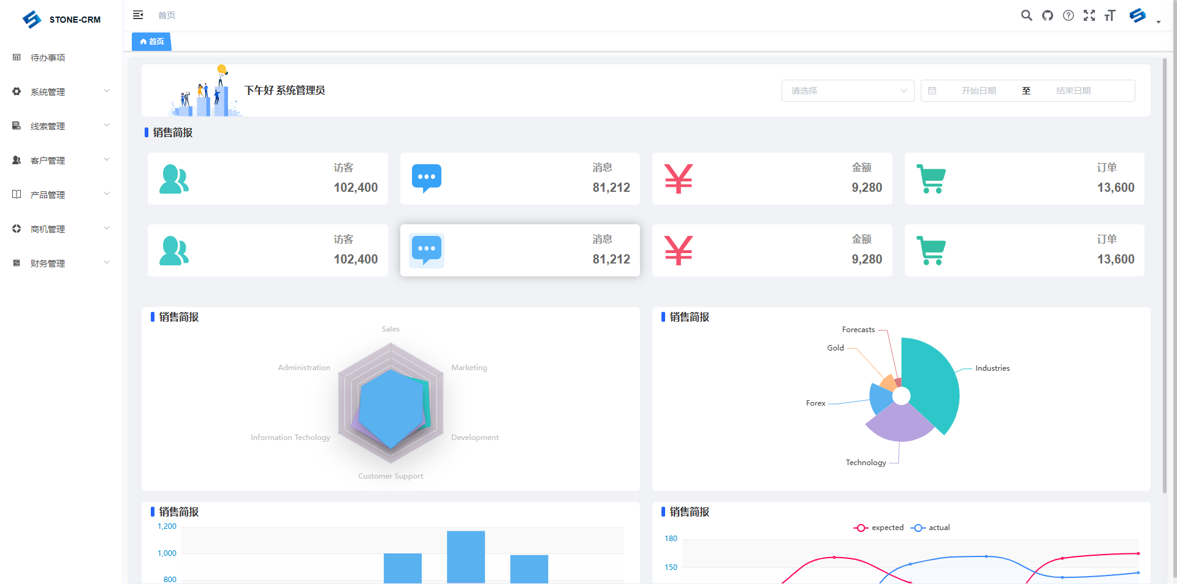Open the GitHub repository icon
The width and height of the screenshot is (1177, 584).
(x=1048, y=15)
